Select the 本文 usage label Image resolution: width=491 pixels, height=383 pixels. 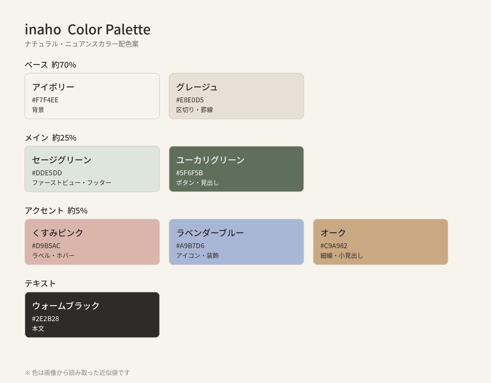click(x=38, y=329)
